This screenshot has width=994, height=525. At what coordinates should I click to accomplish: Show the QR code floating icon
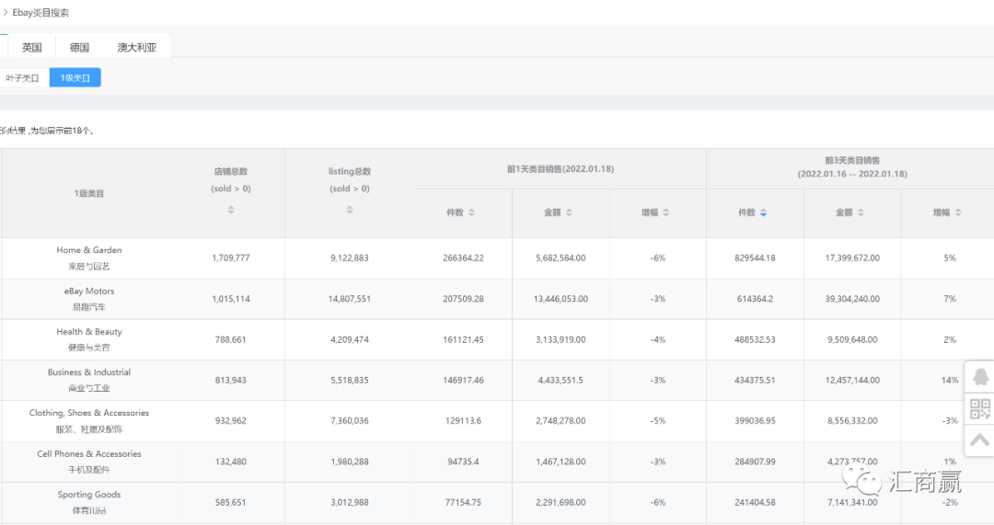tap(980, 409)
